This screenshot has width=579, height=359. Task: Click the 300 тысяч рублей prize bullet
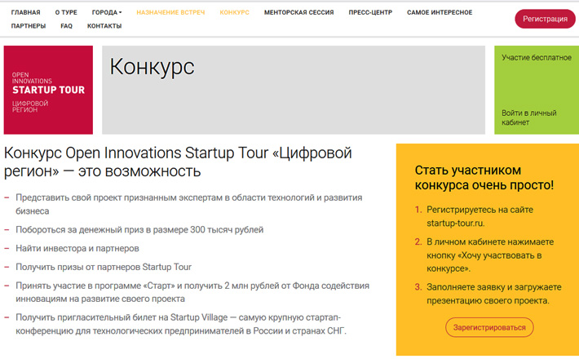tap(139, 230)
